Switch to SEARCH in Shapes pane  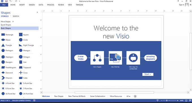[16, 16]
